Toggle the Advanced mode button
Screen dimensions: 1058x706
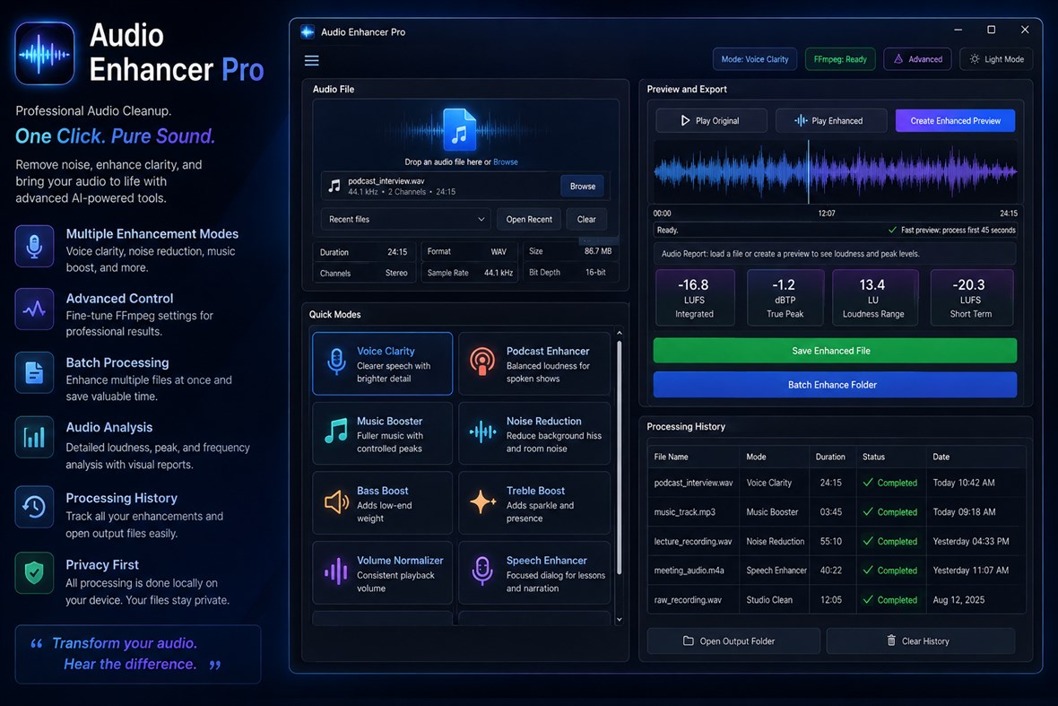(x=917, y=59)
